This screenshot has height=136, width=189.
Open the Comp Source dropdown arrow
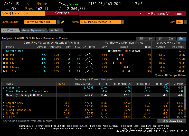click(58, 22)
